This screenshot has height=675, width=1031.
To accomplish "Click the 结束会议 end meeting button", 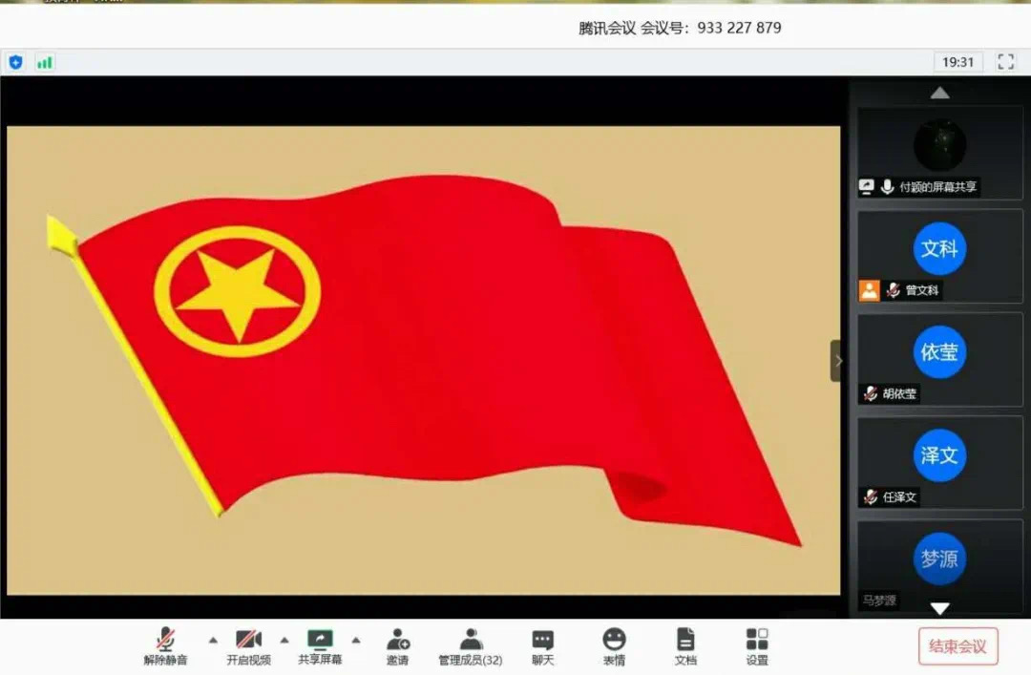I will point(957,646).
